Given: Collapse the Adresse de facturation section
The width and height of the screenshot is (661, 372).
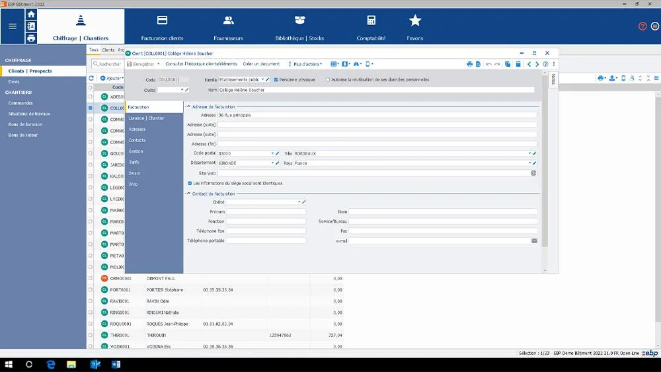Looking at the screenshot, I should point(188,106).
